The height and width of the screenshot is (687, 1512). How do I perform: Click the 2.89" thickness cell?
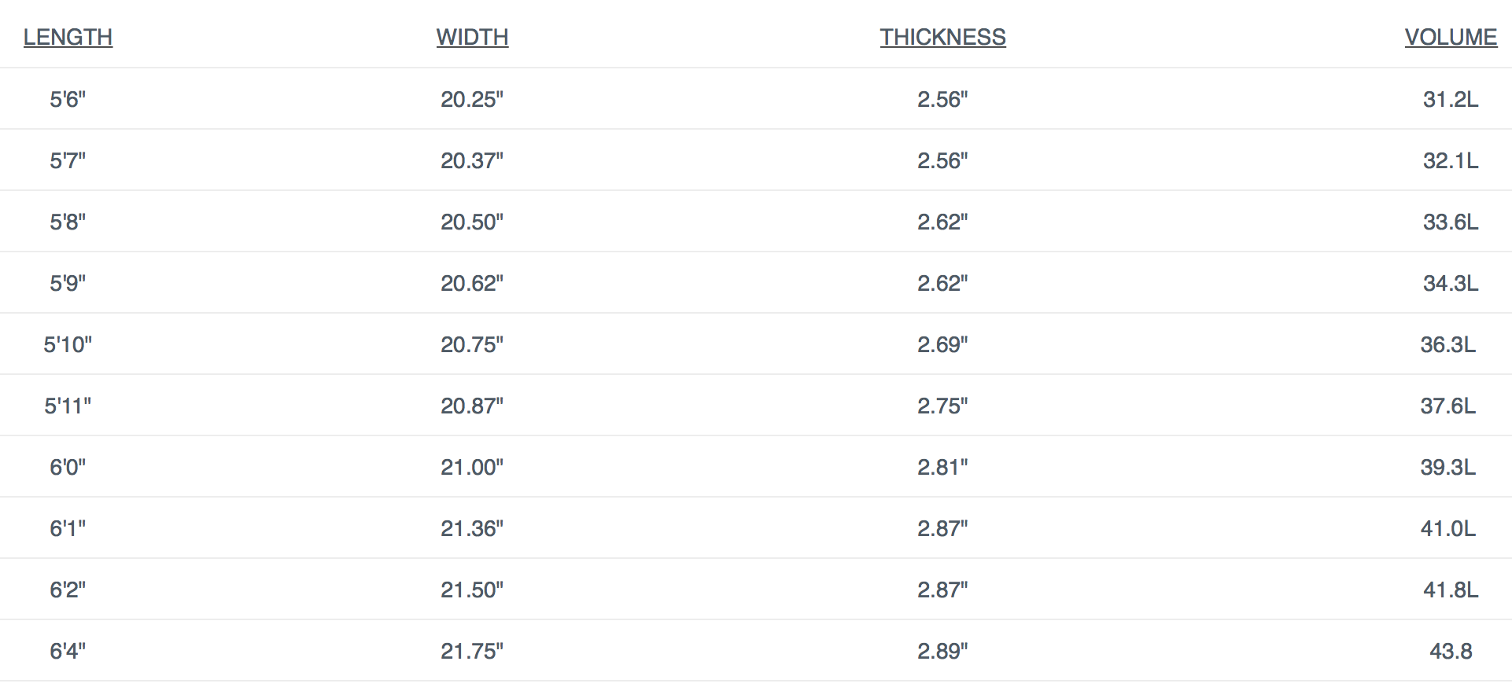(x=942, y=651)
